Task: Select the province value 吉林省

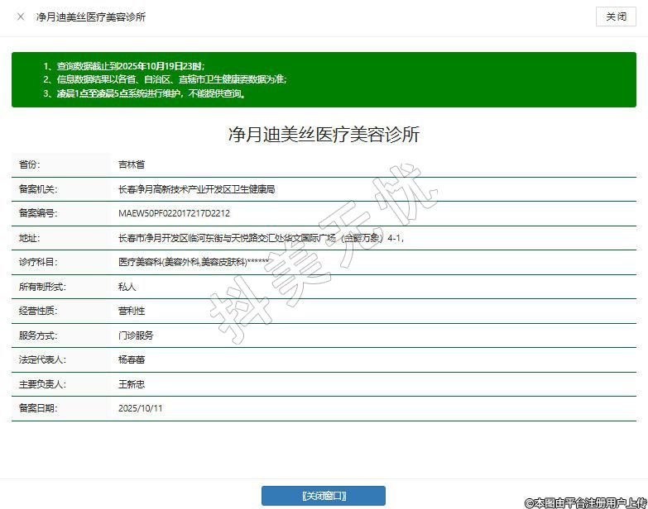Action: point(132,165)
